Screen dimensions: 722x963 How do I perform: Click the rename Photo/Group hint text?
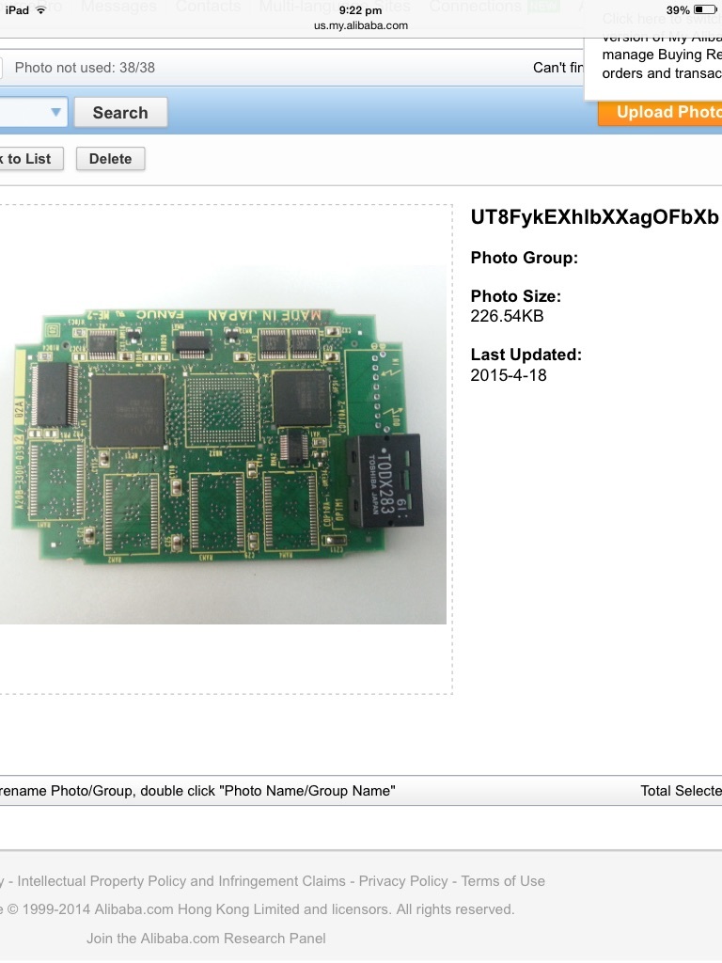click(197, 790)
